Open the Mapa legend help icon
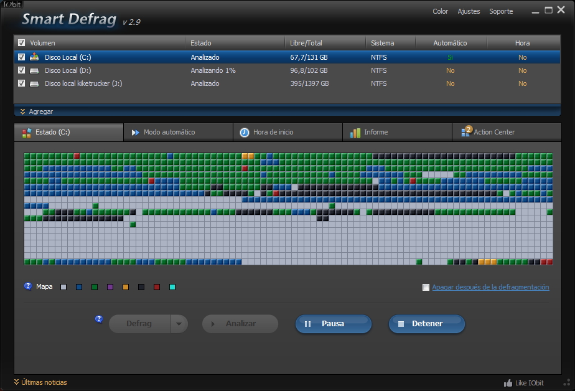This screenshot has width=575, height=391. [28, 286]
